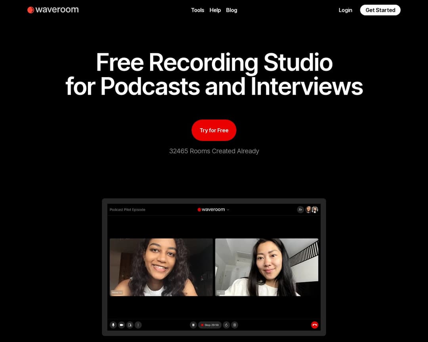Restart the recording with the refresh icon
The image size is (428, 342).
(226, 325)
